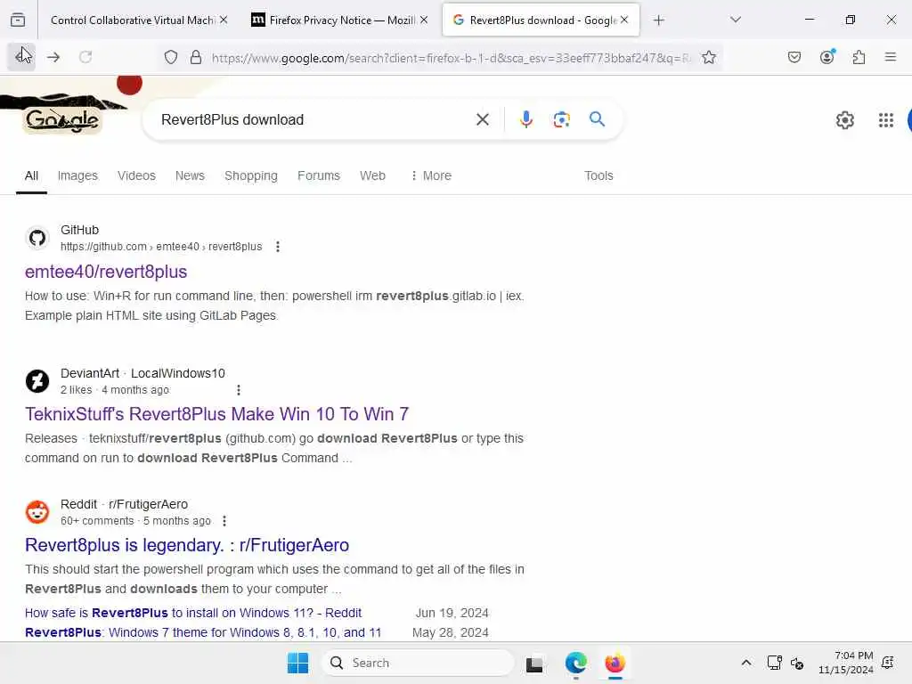Viewport: 912px width, 684px height.
Task: Close the Firefox Privacy Notice tab
Action: click(x=424, y=20)
